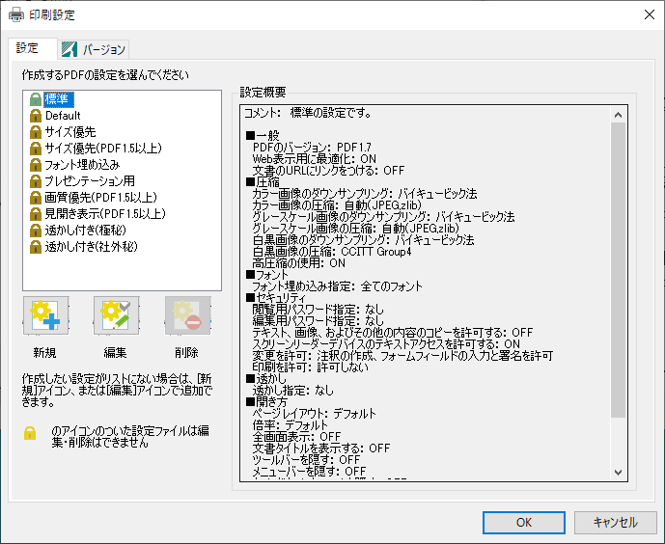Click the ■セキュリティ section heading

tap(276, 298)
